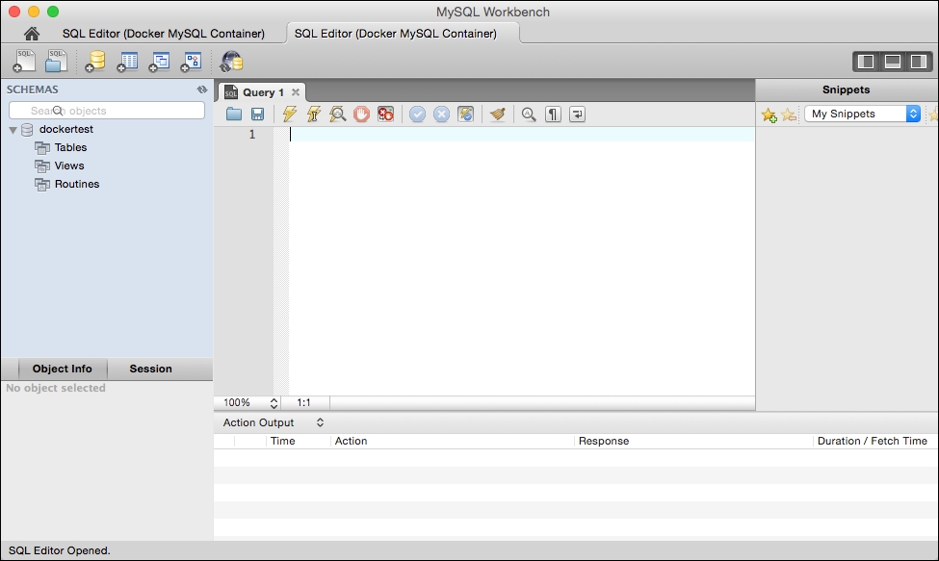The width and height of the screenshot is (939, 561).
Task: Create a new SQL tab icon
Action: [x=24, y=61]
